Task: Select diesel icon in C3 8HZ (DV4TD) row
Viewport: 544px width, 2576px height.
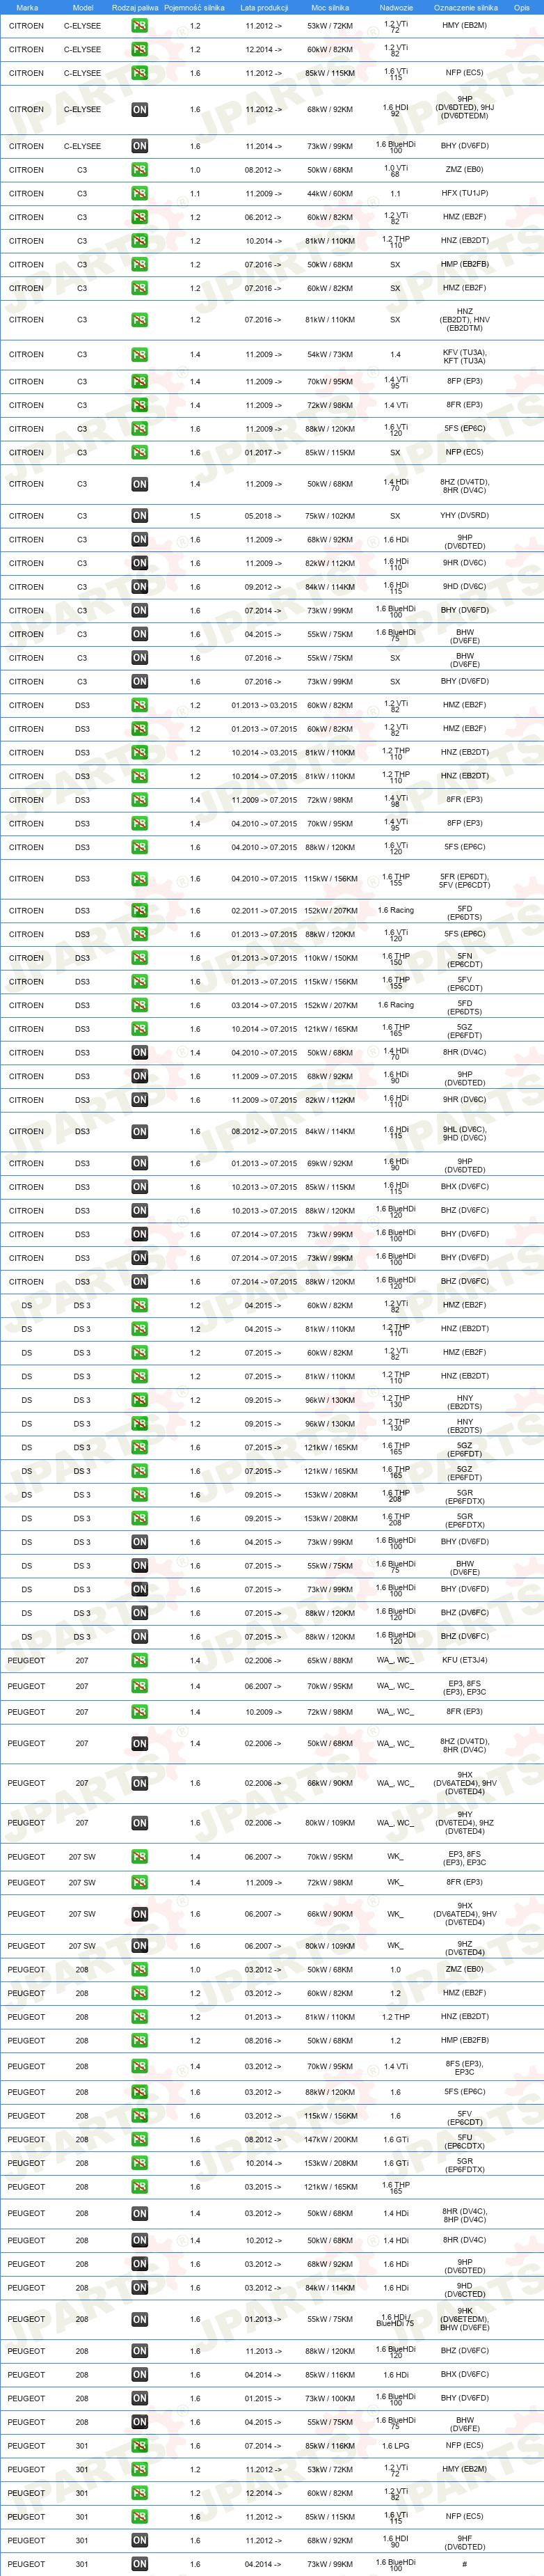Action: click(x=139, y=484)
